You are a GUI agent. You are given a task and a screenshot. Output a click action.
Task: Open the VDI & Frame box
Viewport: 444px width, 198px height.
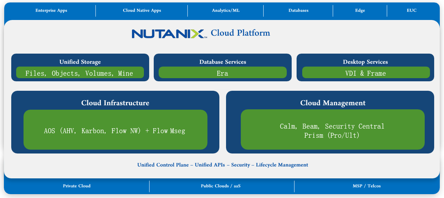pos(366,73)
